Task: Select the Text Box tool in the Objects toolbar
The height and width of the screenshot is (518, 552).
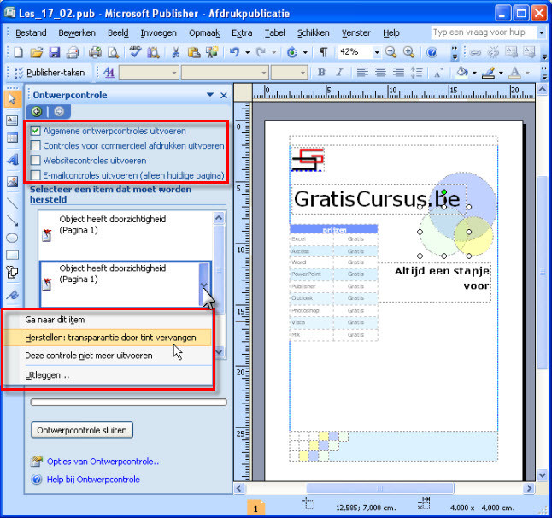Action: [12, 121]
